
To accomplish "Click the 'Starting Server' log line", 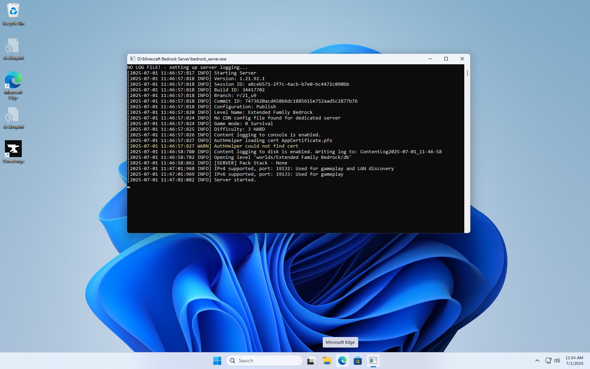I will (x=192, y=73).
